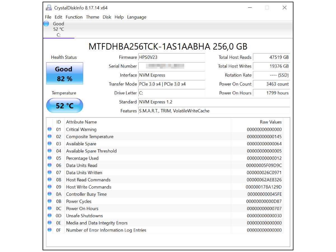Click the Raw Values column header
Image resolution: width=336 pixels, height=252 pixels.
click(270, 122)
